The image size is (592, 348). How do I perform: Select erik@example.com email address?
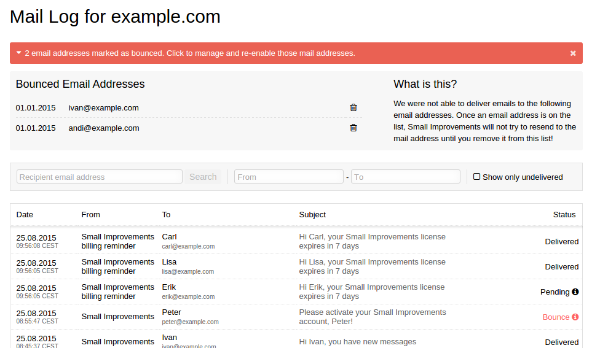188,296
